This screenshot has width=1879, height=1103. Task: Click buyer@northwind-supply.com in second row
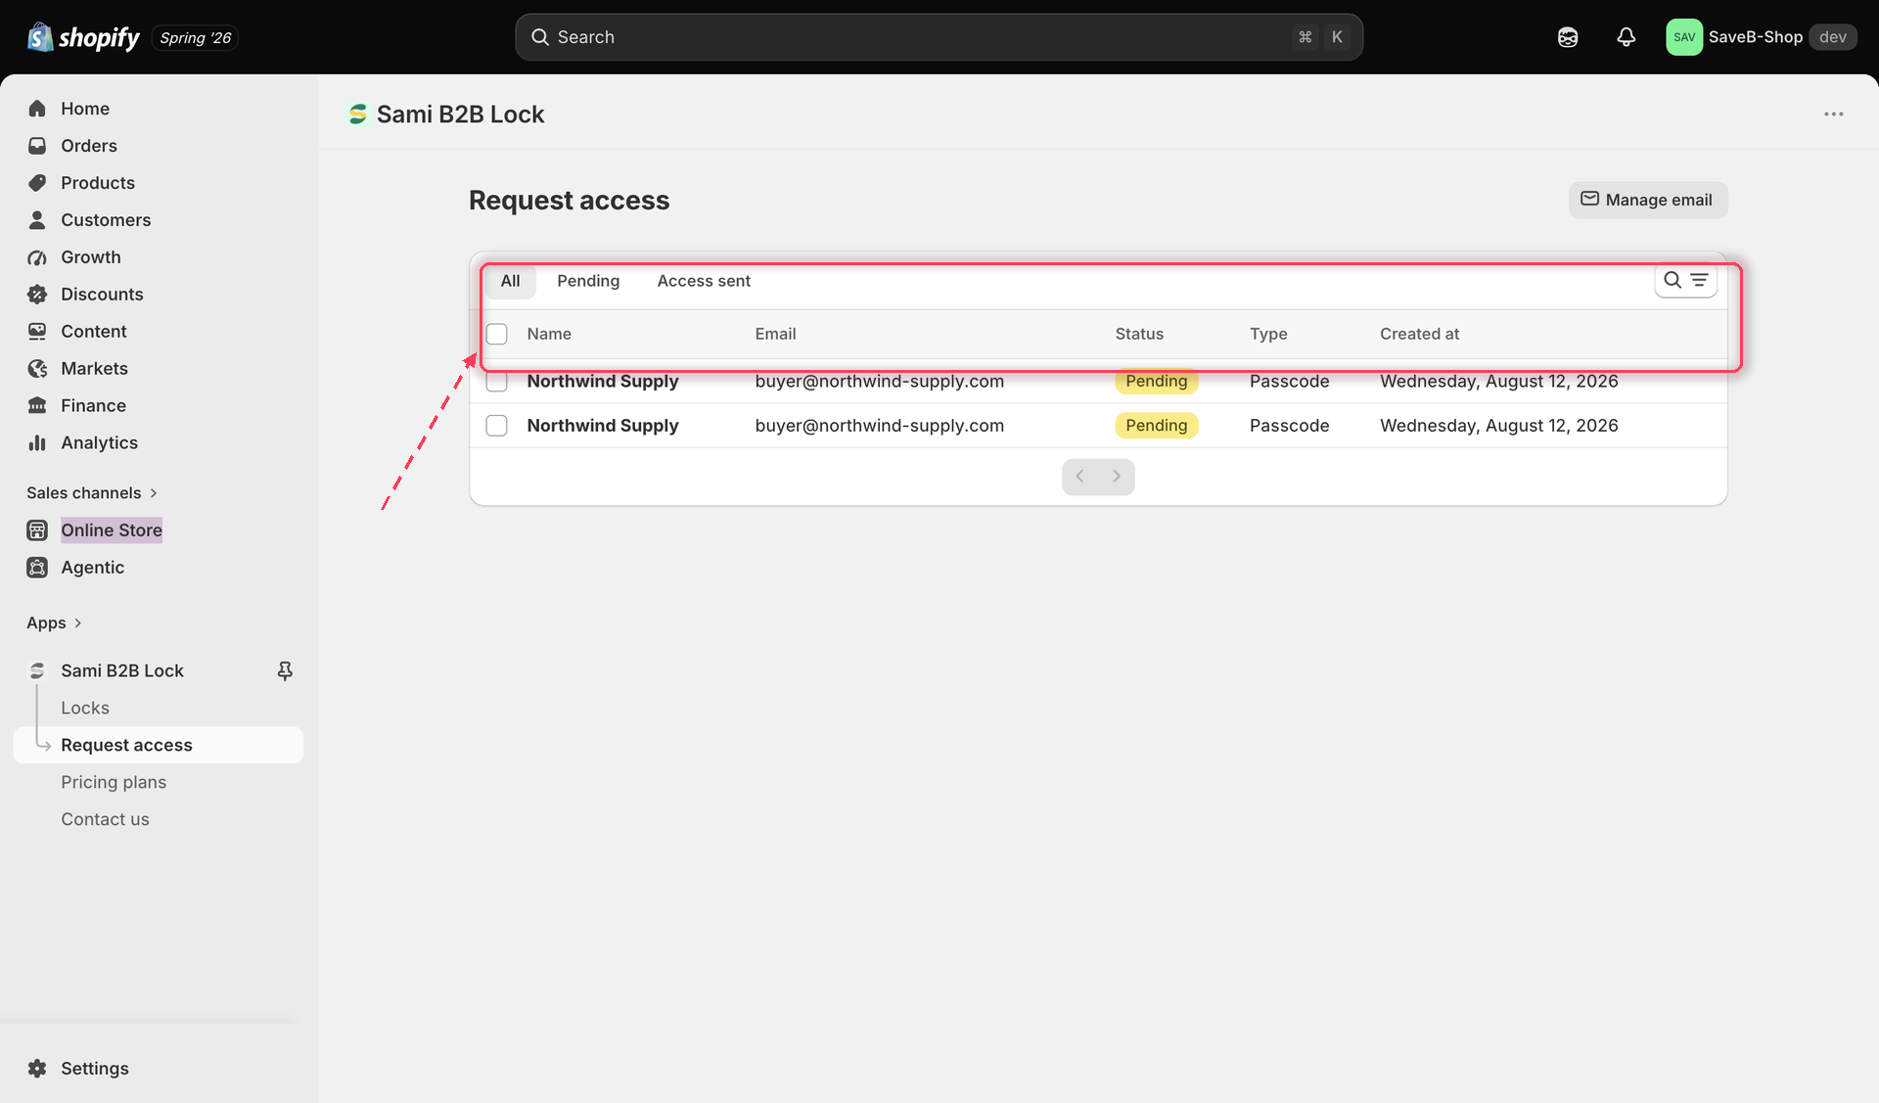click(x=879, y=426)
